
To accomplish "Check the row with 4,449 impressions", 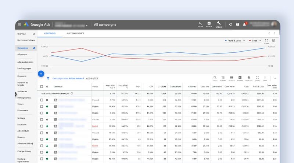I will tap(42, 100).
